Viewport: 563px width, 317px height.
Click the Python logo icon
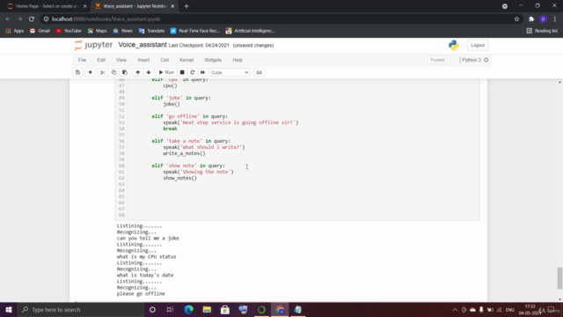(x=454, y=45)
